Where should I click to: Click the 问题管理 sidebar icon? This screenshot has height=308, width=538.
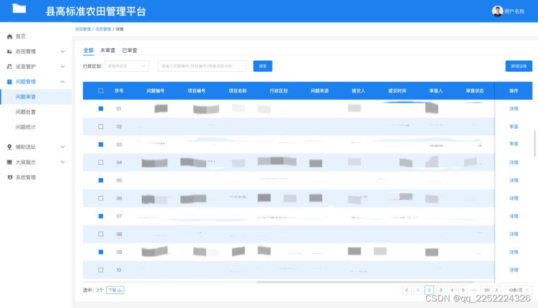tap(9, 82)
